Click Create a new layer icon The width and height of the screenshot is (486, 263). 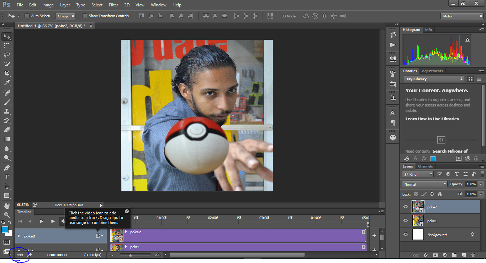[x=464, y=255]
